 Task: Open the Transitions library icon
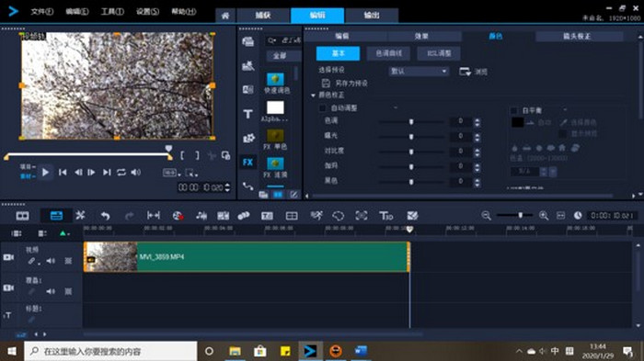point(248,89)
